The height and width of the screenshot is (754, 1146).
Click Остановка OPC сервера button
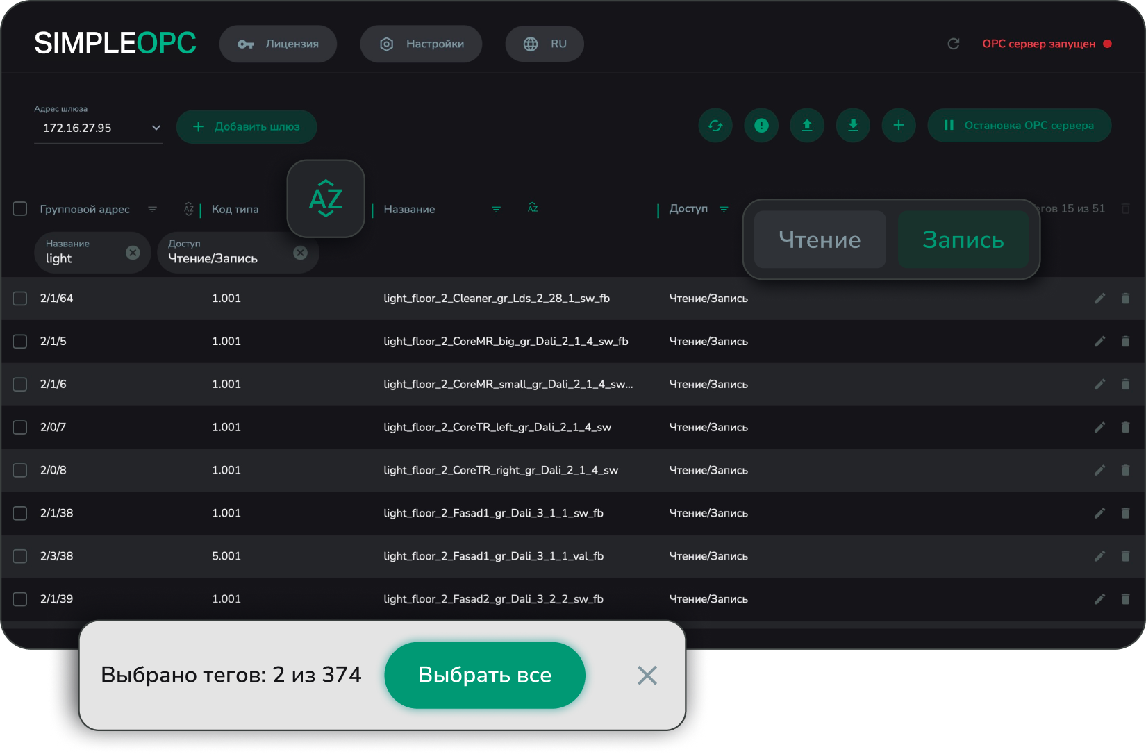pyautogui.click(x=1019, y=126)
